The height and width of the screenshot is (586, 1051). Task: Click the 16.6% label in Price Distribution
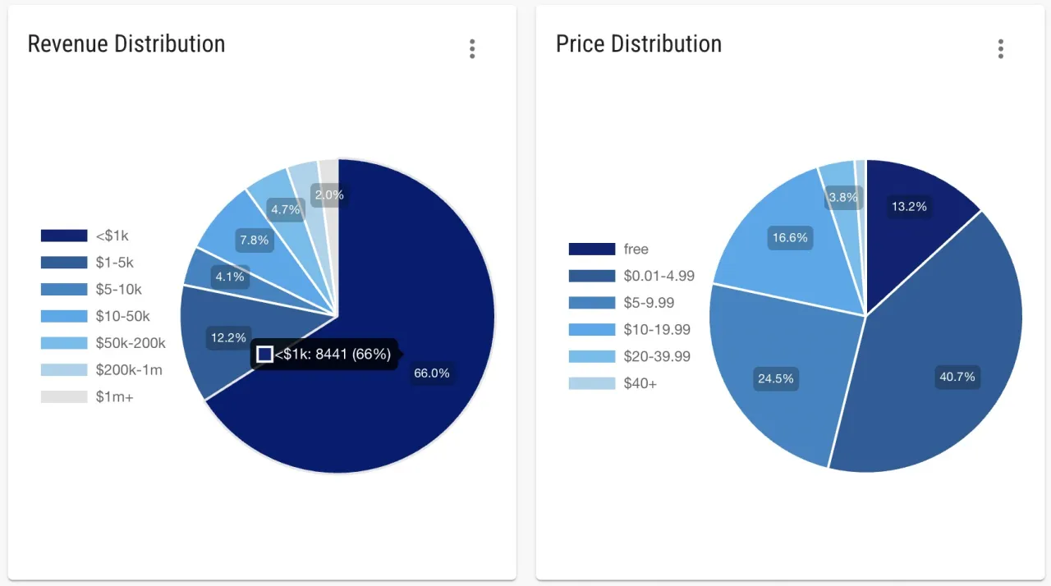789,238
